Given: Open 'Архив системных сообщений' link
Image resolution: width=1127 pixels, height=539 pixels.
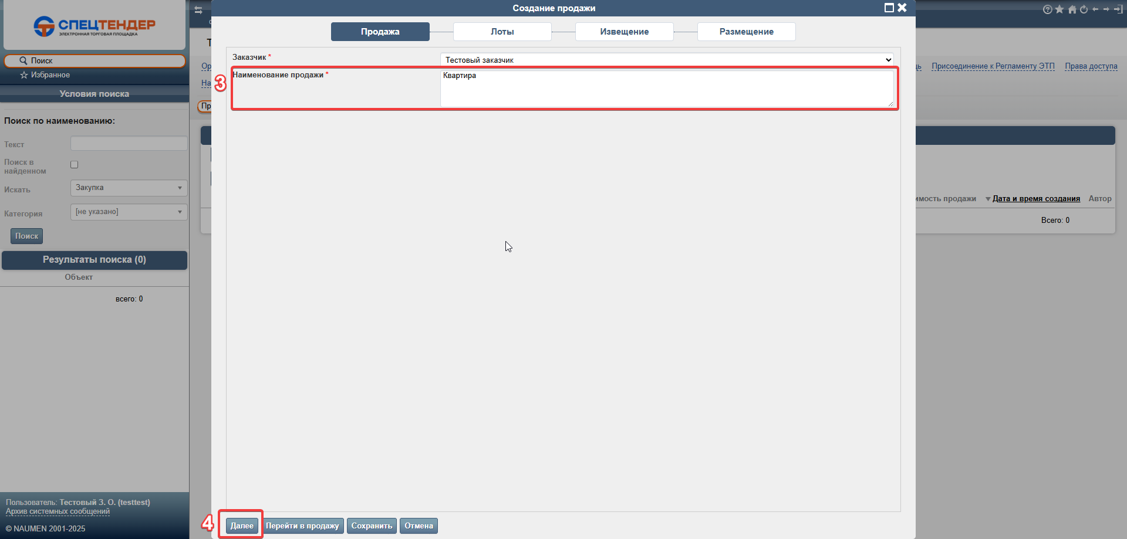Looking at the screenshot, I should pyautogui.click(x=58, y=511).
